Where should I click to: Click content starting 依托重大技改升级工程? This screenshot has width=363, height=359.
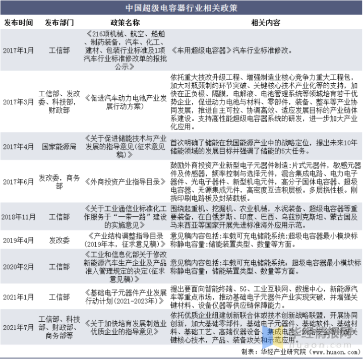pyautogui.click(x=264, y=102)
